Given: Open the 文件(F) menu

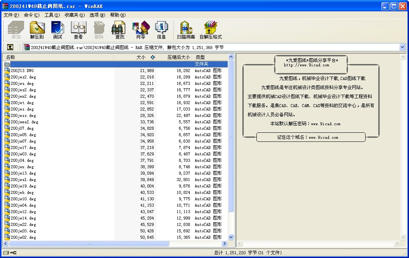Looking at the screenshot, I should point(11,15).
